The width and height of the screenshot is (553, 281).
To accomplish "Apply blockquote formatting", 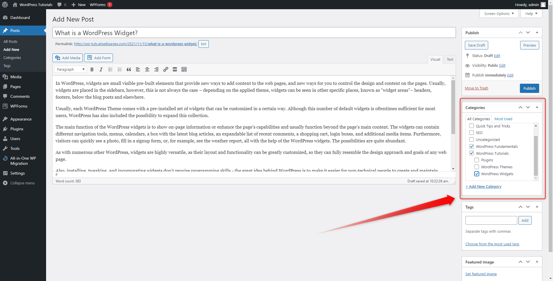I will click(x=129, y=69).
